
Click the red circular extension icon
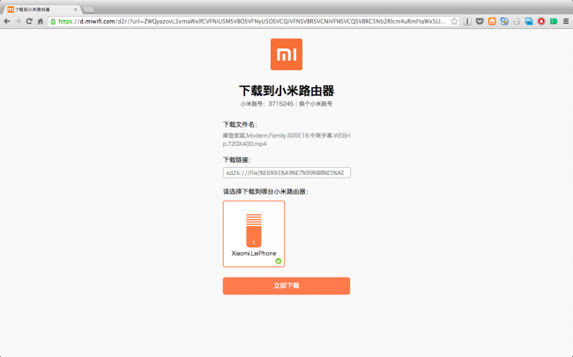[x=541, y=21]
